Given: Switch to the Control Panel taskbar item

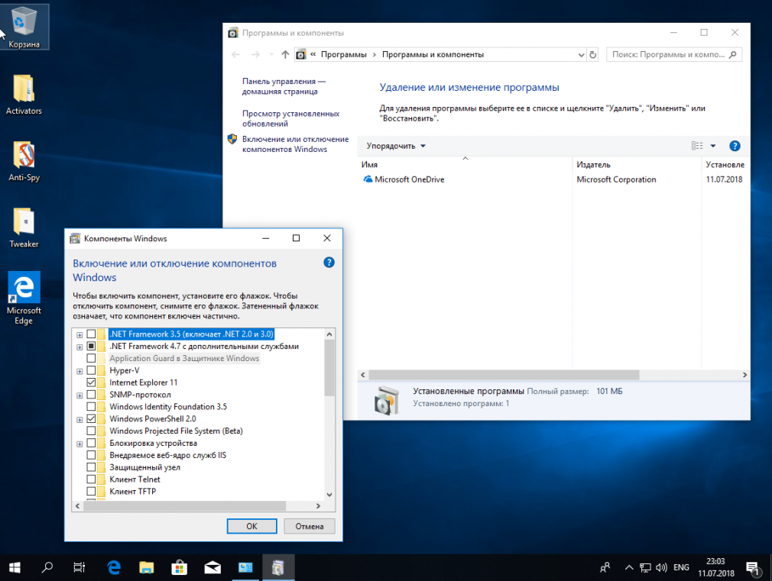Looking at the screenshot, I should 245,568.
